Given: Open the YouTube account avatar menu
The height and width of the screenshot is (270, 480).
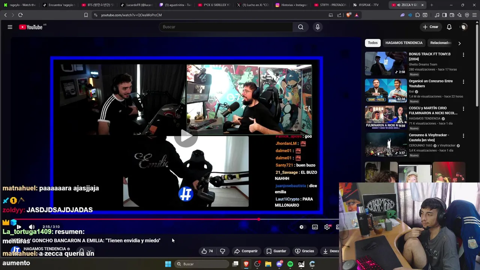Looking at the screenshot, I should [464, 27].
